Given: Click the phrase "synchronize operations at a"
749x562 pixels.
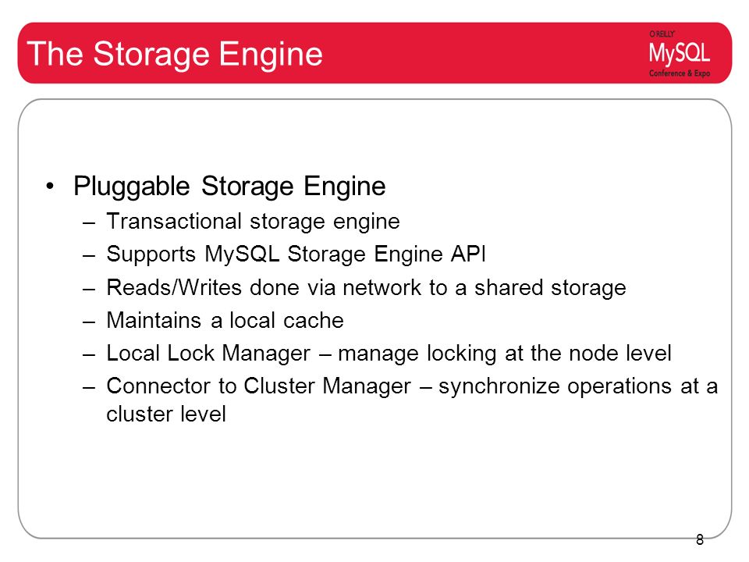Looking at the screenshot, I should [578, 386].
